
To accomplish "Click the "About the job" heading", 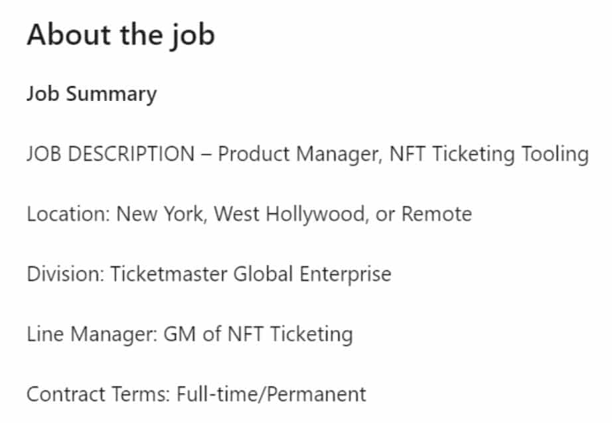I will tap(121, 36).
